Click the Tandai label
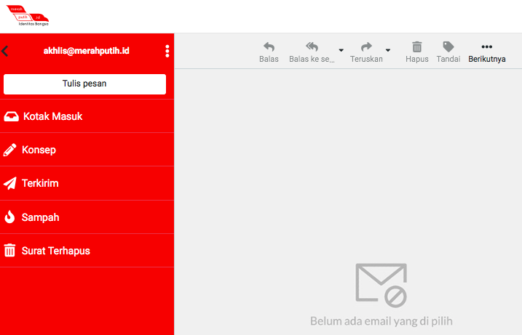The height and width of the screenshot is (335, 522). point(448,59)
